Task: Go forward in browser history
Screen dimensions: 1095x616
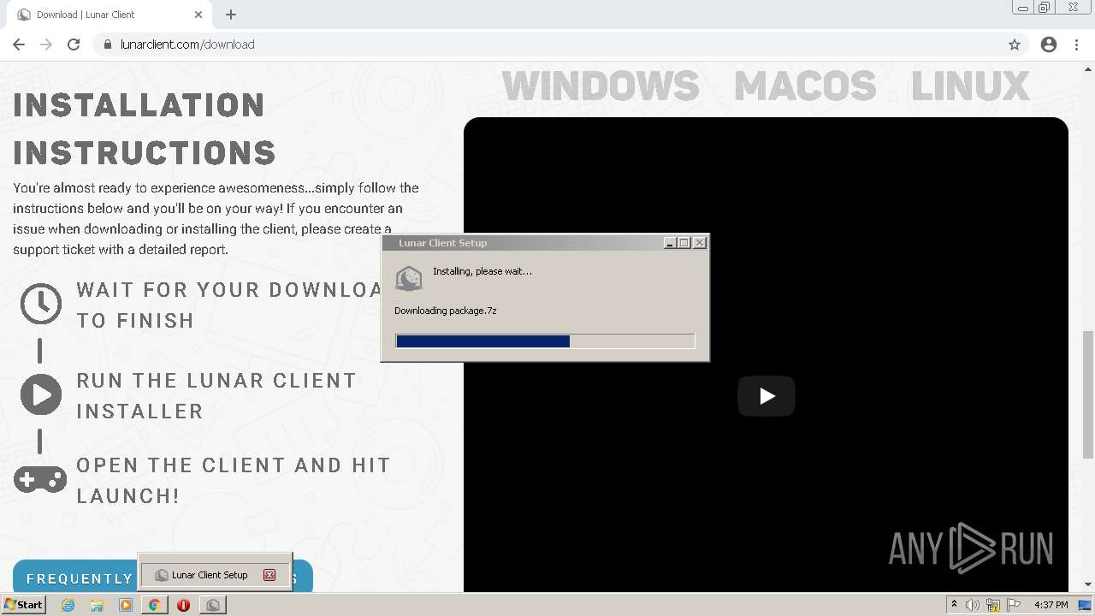Action: click(x=46, y=44)
